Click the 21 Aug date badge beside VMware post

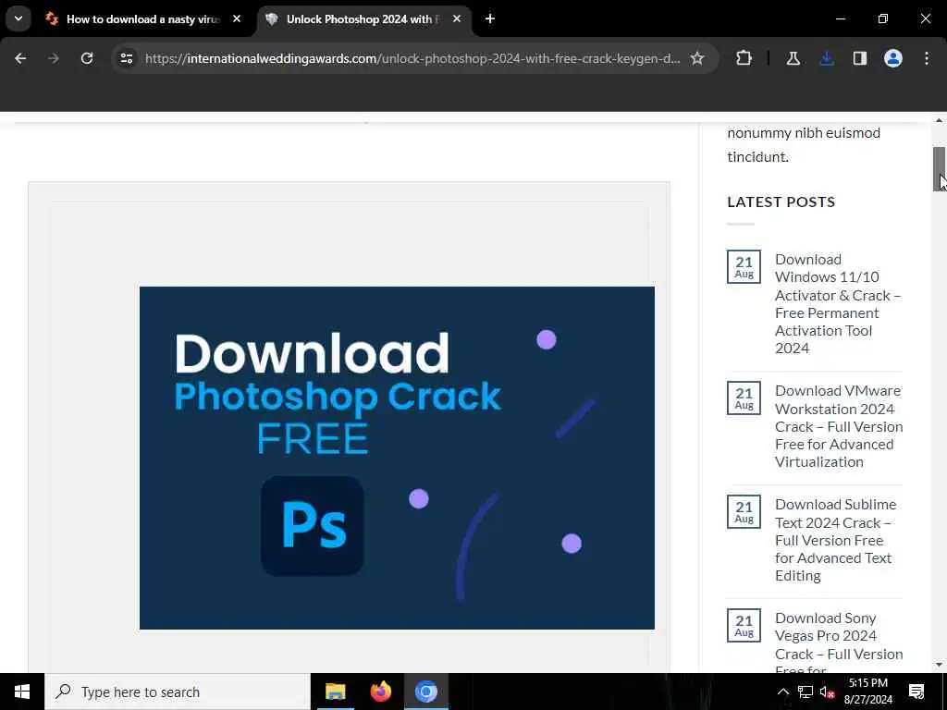coord(744,398)
